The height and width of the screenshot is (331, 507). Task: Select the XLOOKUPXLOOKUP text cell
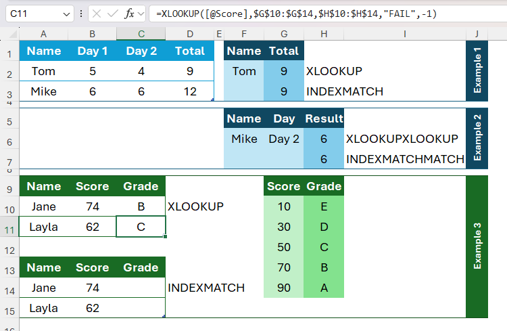(x=402, y=139)
